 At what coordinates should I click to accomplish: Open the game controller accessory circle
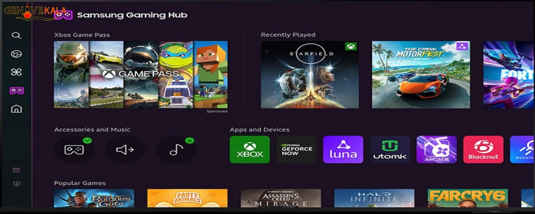pos(74,149)
